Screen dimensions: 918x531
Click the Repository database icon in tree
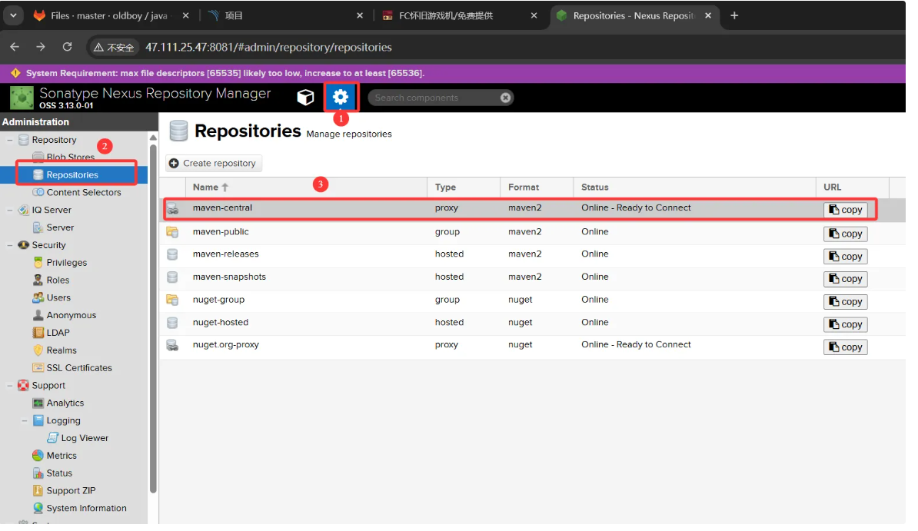click(23, 139)
